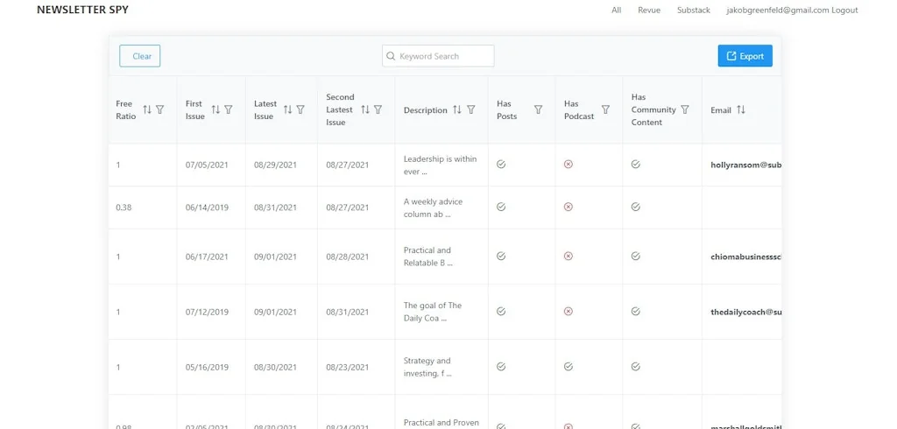Screen dimensions: 897x429
Task: Click description 'Practical and Relatable B ...'
Action: click(427, 257)
